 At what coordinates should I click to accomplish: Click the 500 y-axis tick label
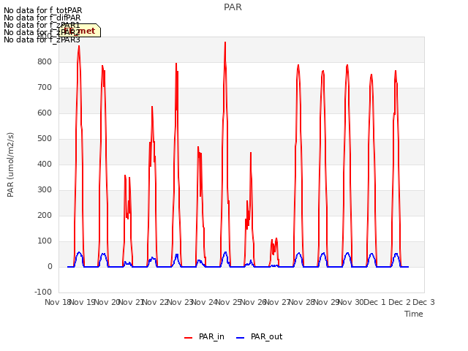click(45, 138)
